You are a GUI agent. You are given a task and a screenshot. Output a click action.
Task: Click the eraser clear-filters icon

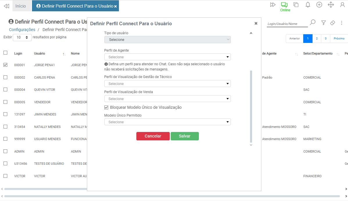333,23
